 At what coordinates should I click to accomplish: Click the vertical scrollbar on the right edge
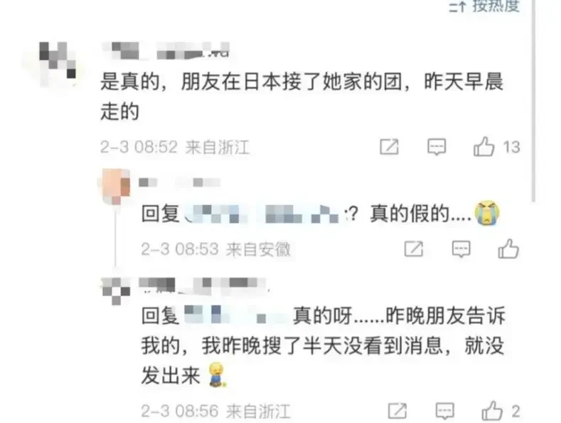click(x=533, y=100)
